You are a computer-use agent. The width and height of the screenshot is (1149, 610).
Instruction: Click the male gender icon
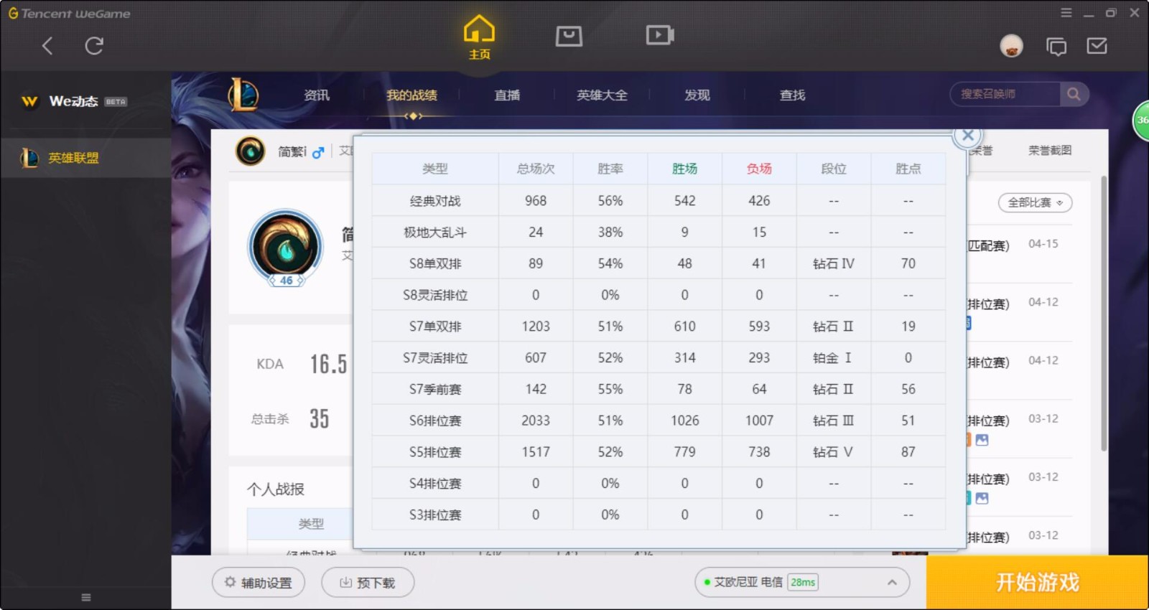[318, 152]
